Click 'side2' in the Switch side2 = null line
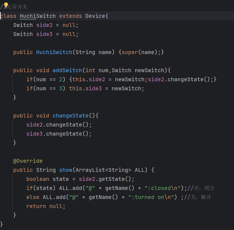Image resolution: width=234 pixels, height=230 pixels. click(x=44, y=25)
